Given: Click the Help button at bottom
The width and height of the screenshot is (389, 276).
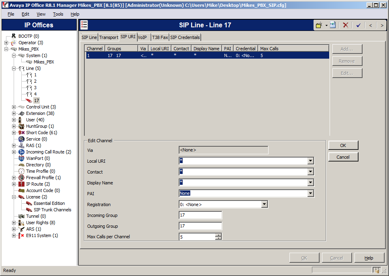Looking at the screenshot, I should [x=369, y=258].
